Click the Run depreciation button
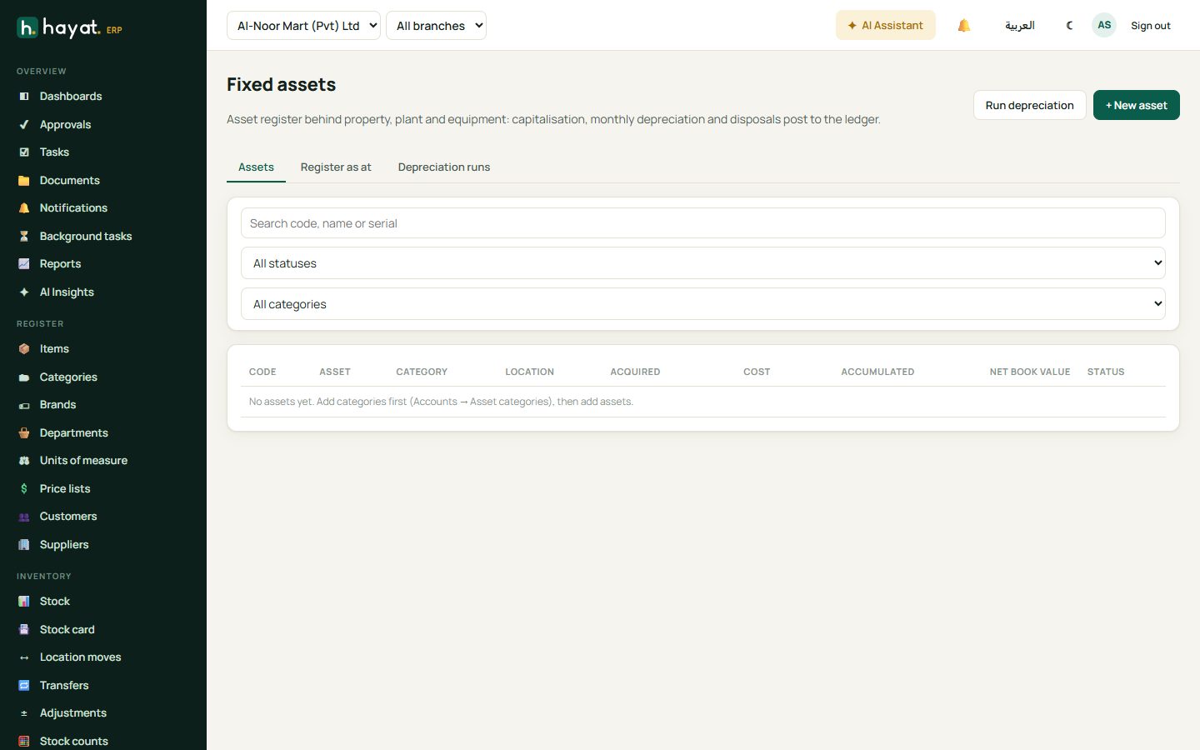Screen dimensions: 1200x750 coord(1030,105)
